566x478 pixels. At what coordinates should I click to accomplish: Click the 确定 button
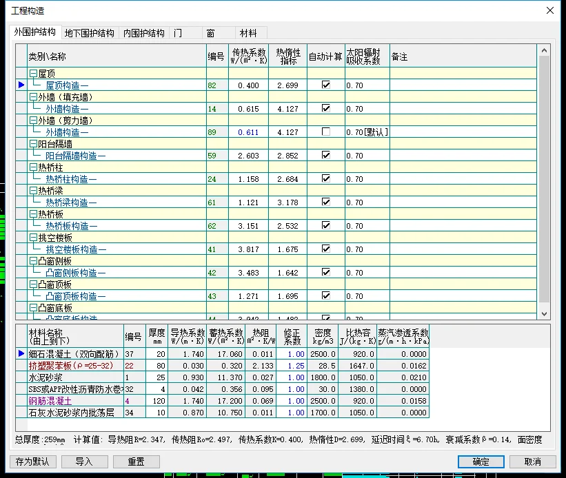tap(481, 462)
